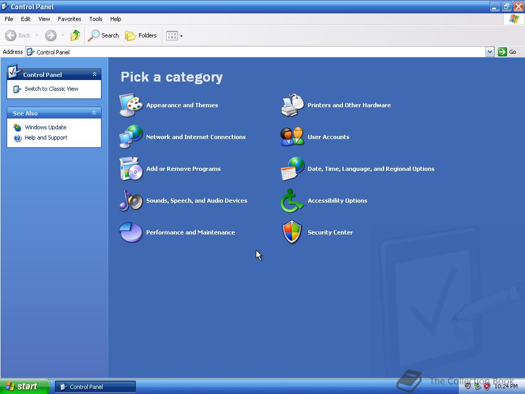Click the Start button on the taskbar
Viewport: 525px width, 394px height.
[25, 386]
